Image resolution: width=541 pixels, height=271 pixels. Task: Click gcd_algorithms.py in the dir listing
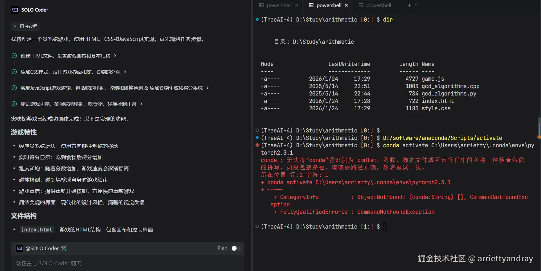pos(449,94)
